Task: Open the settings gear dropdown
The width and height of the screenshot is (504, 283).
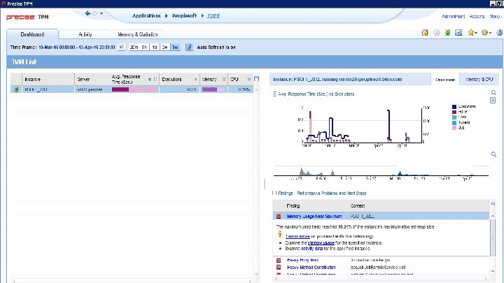Action: (x=486, y=32)
